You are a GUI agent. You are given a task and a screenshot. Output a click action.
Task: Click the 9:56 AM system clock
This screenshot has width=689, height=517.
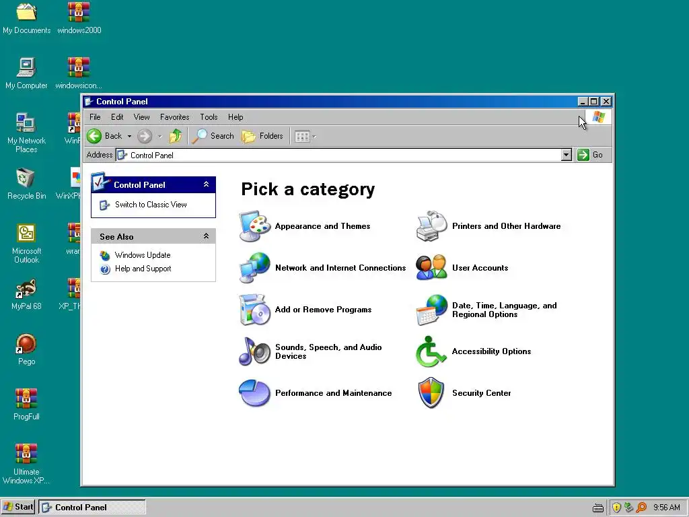(x=667, y=508)
